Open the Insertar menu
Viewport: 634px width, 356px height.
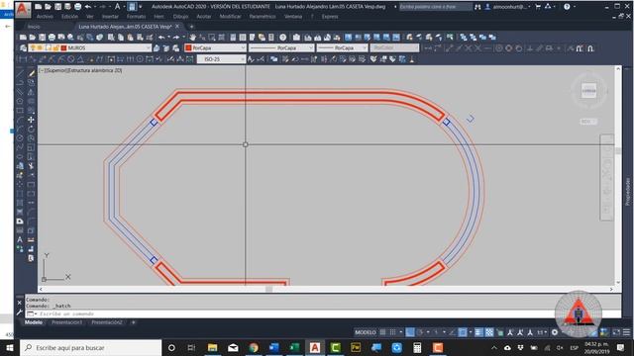coord(110,17)
